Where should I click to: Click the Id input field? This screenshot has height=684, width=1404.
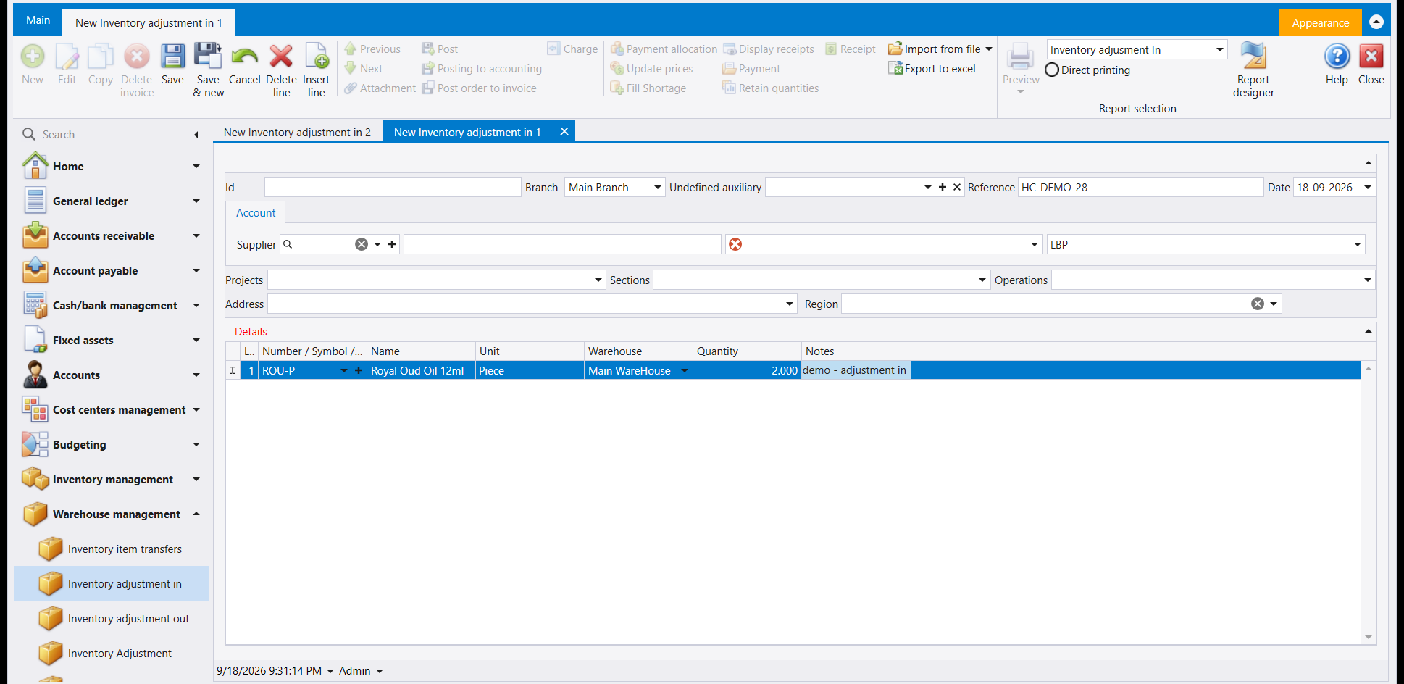pos(393,187)
